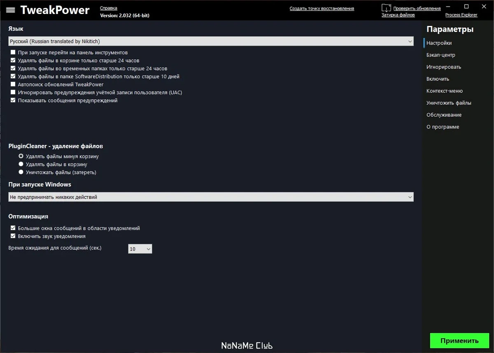Open the message wait time dropdown

[140, 249]
